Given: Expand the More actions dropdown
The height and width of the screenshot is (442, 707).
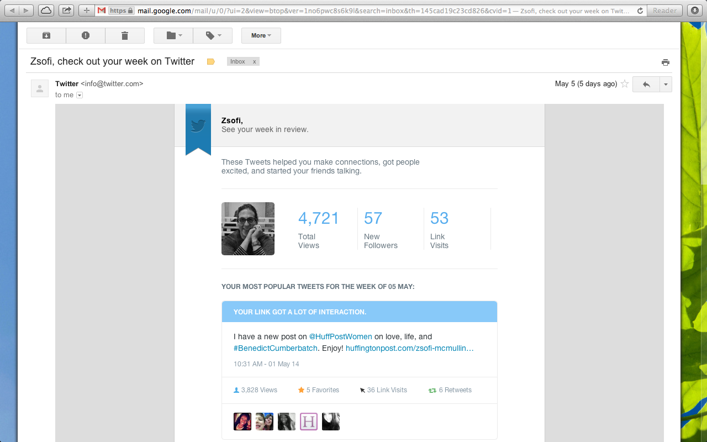Looking at the screenshot, I should [261, 35].
